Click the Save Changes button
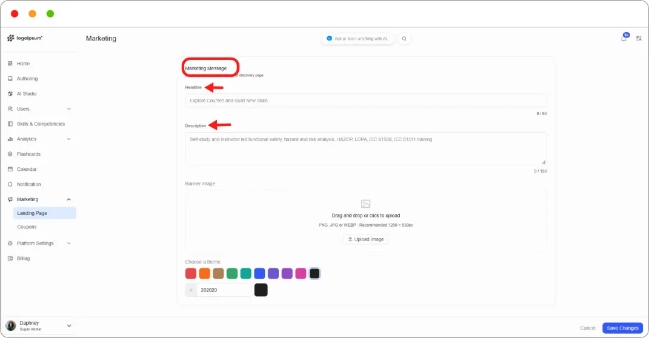This screenshot has width=649, height=338. [622, 328]
